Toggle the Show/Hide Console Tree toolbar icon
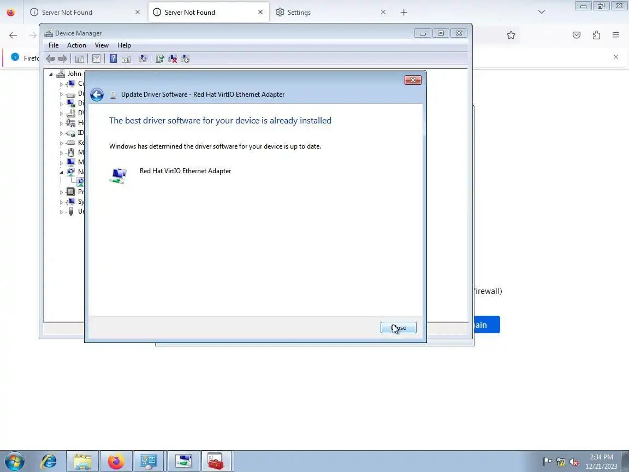629x472 pixels. click(x=79, y=59)
